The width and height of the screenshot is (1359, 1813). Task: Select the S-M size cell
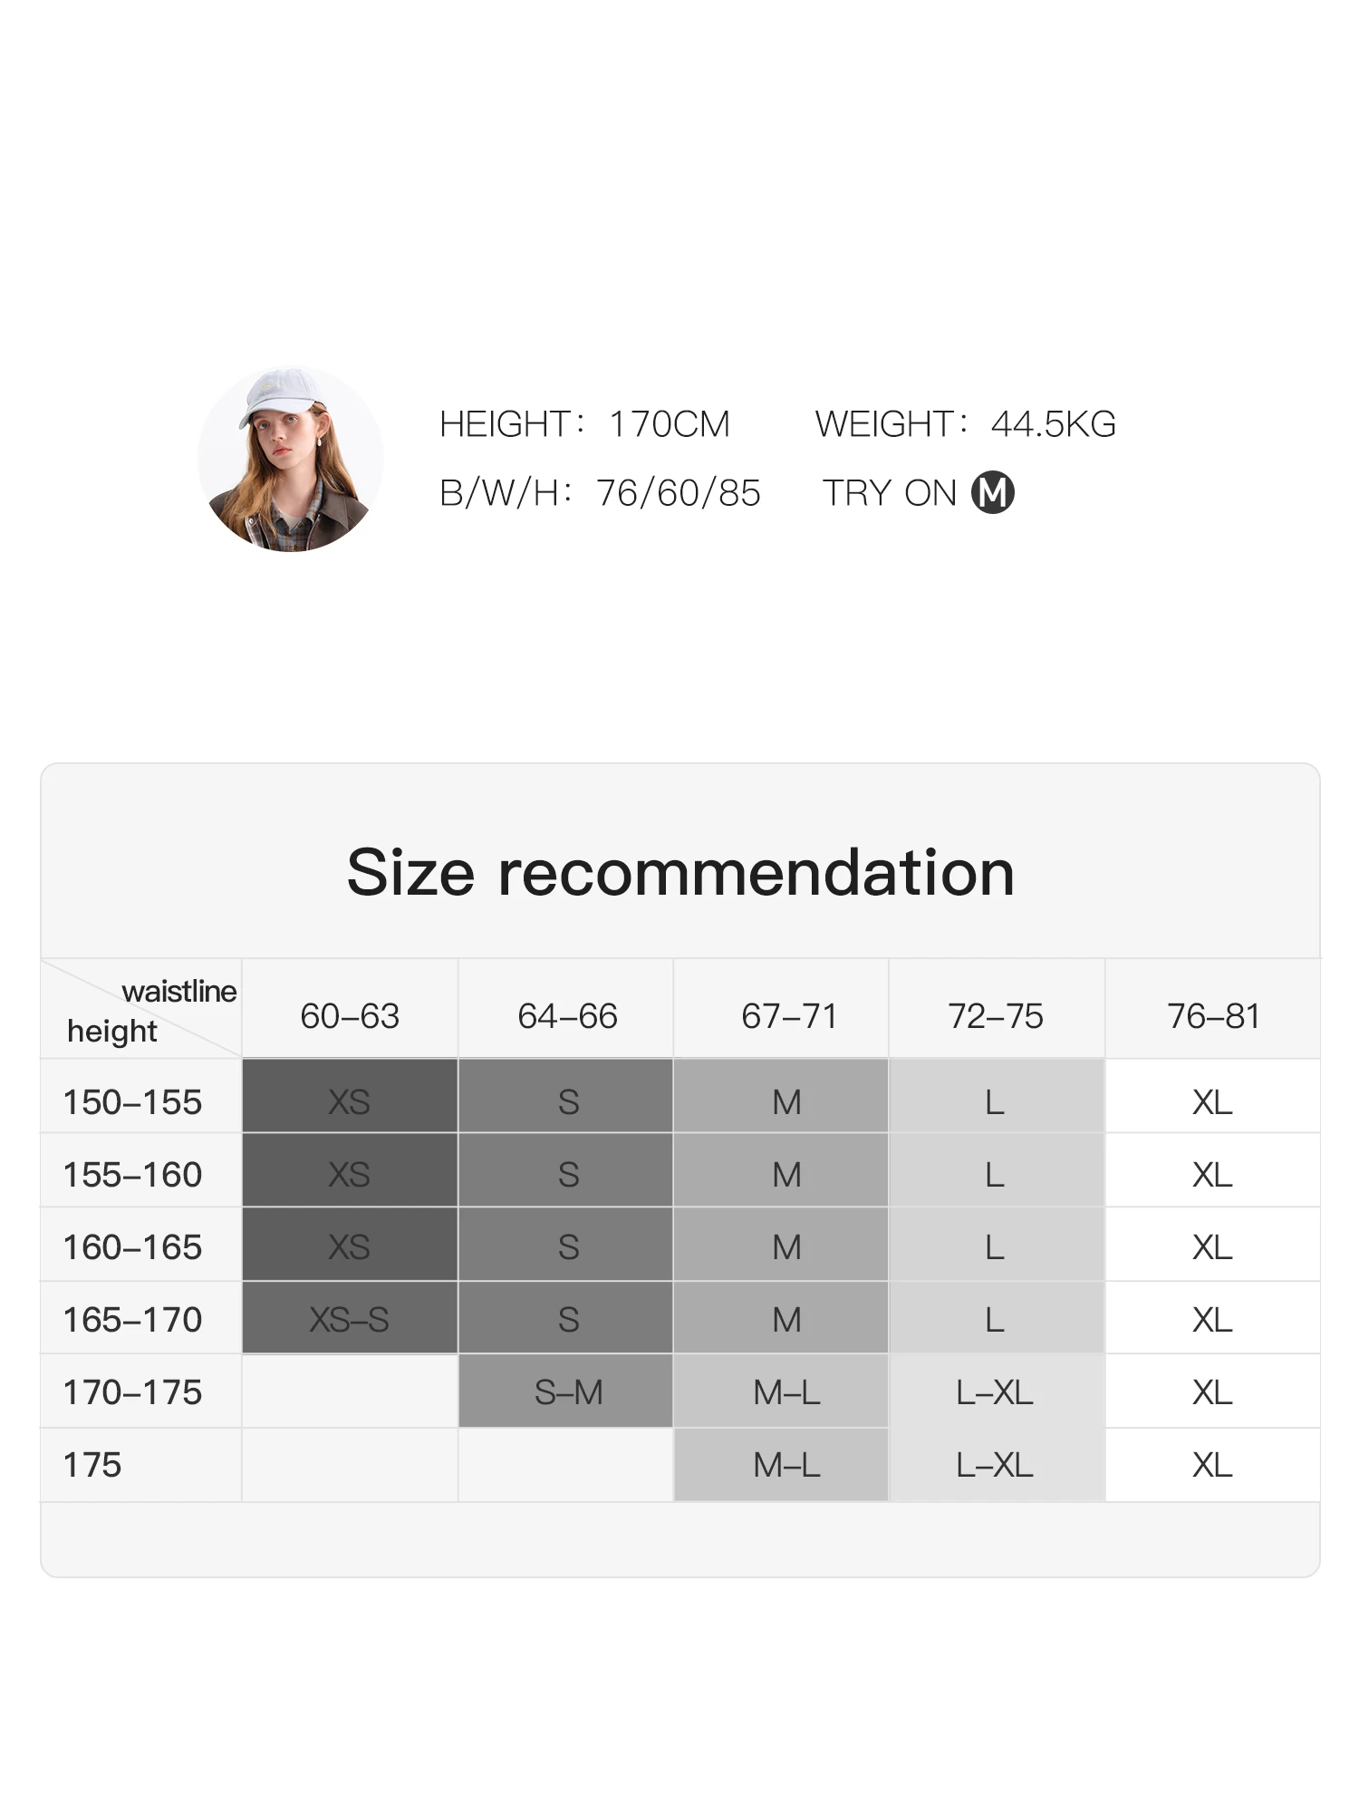568,1392
